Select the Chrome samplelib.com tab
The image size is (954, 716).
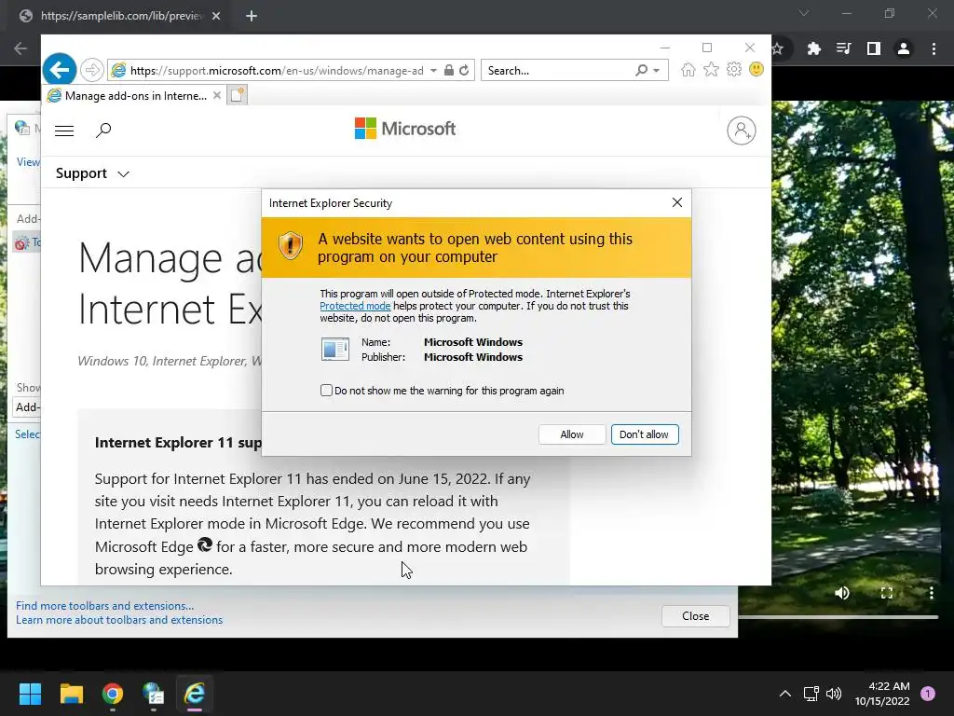120,16
